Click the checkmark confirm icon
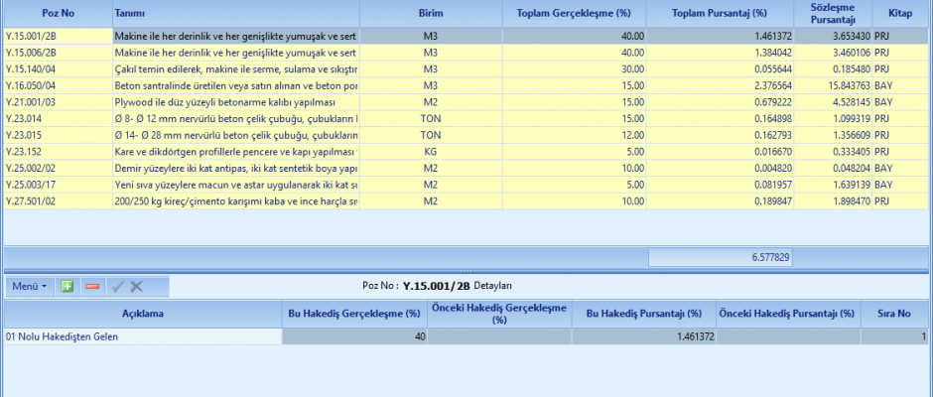The height and width of the screenshot is (397, 933). (x=116, y=286)
